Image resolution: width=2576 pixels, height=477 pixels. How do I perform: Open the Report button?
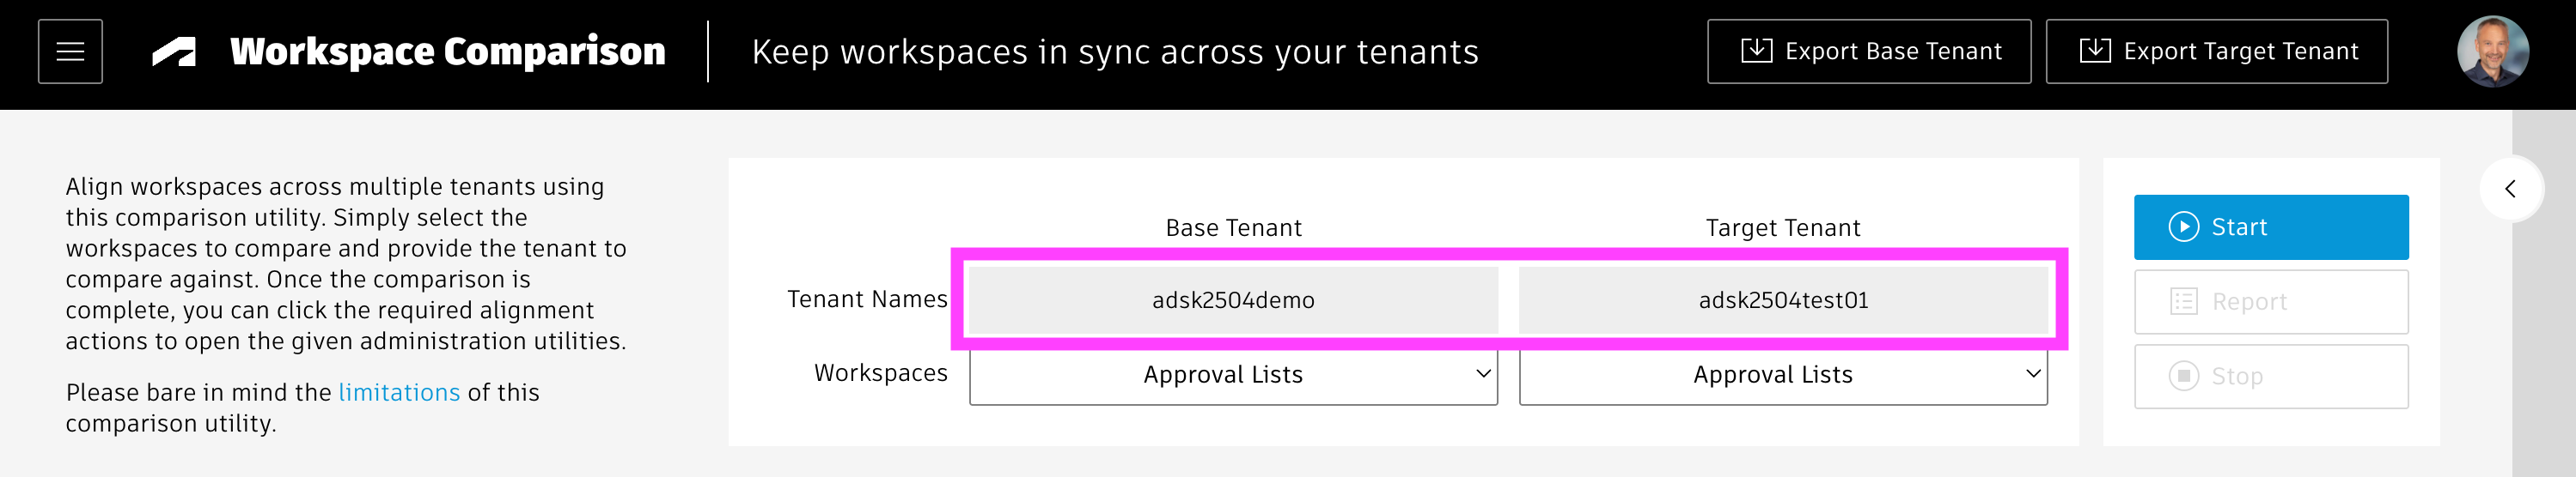click(x=2270, y=301)
